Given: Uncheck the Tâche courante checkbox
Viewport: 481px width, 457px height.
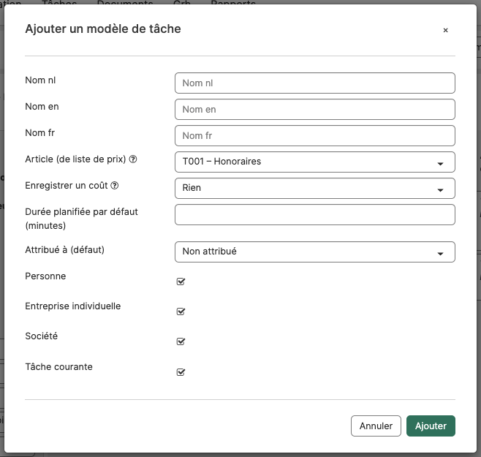Looking at the screenshot, I should point(181,371).
